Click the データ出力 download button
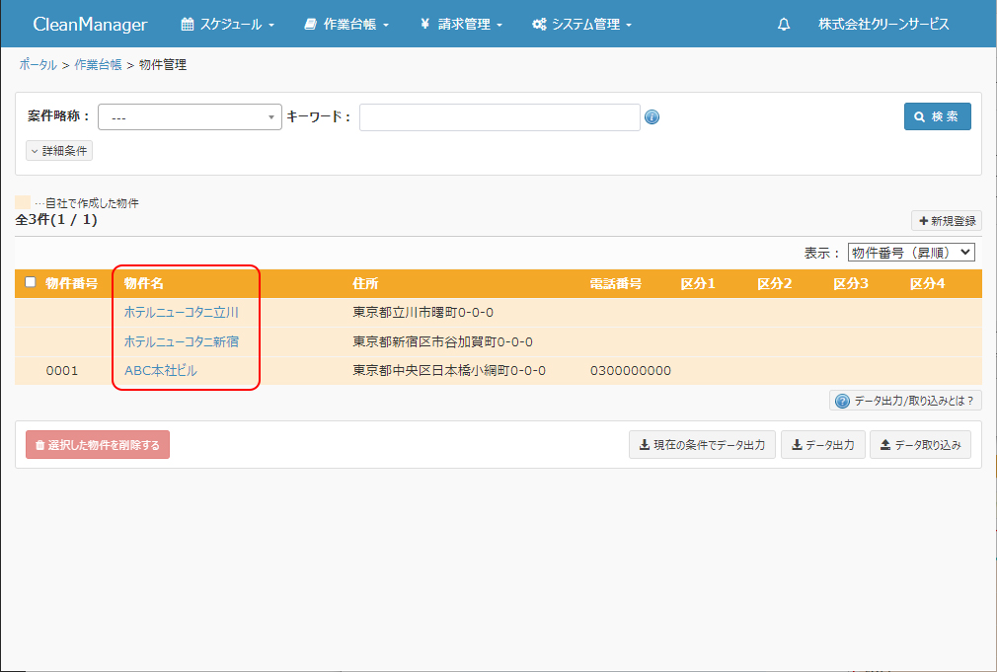 click(x=823, y=445)
